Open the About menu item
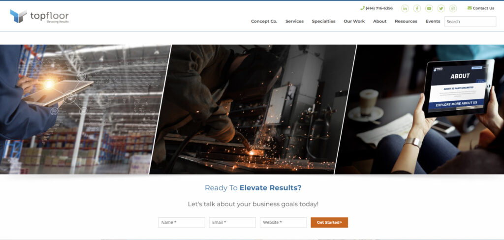Viewport: 504px width, 240px height. (379, 21)
